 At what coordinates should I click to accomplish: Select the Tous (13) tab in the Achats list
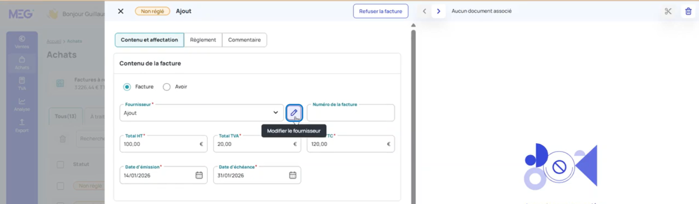(x=66, y=116)
